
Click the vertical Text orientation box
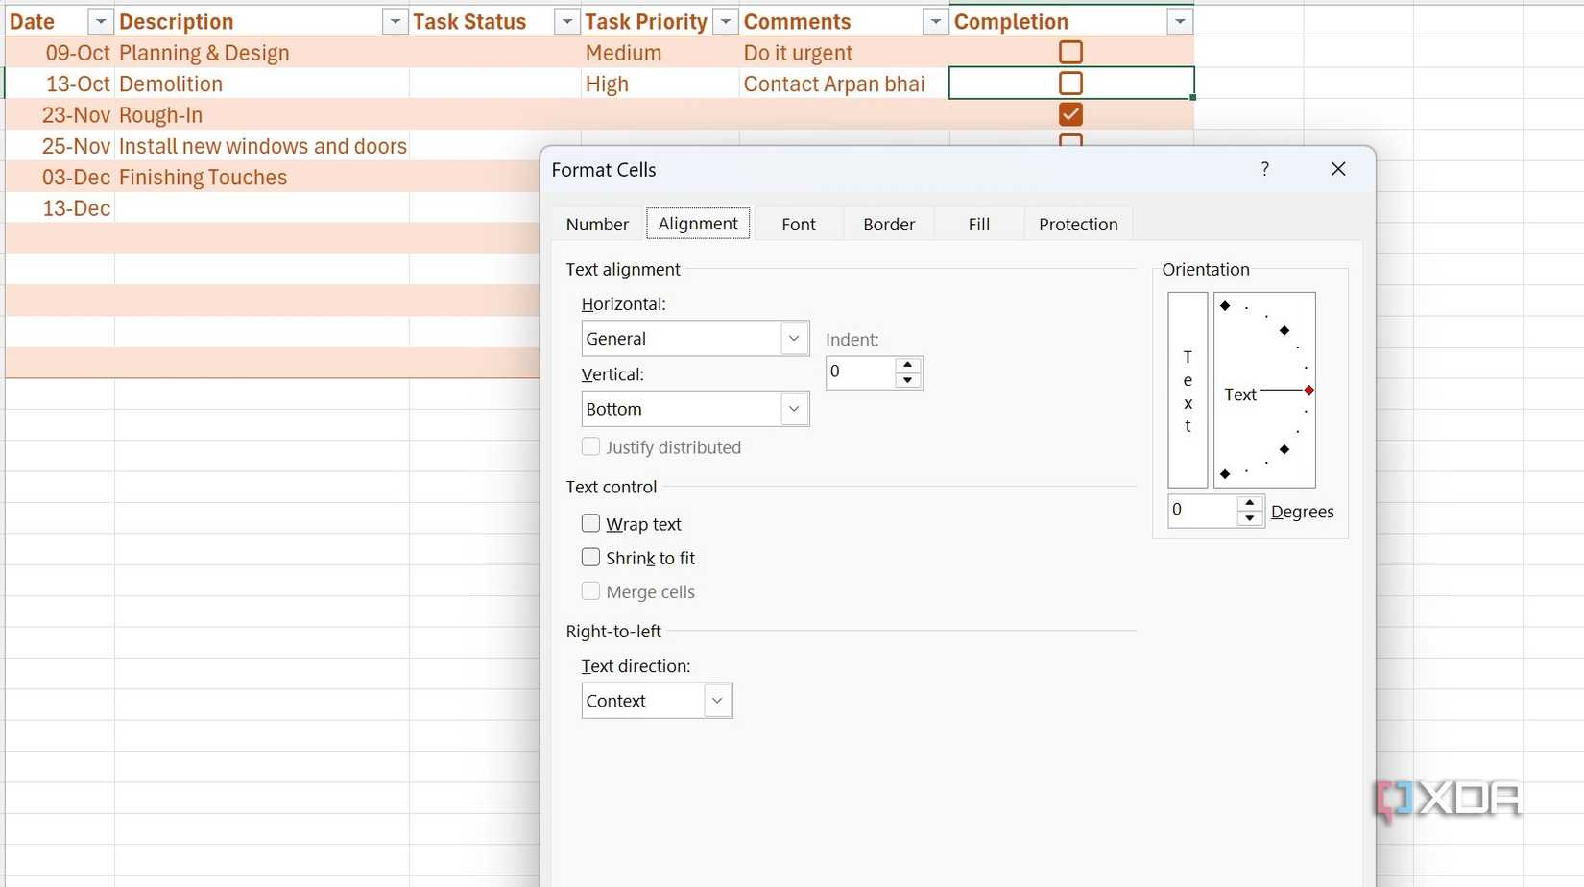[x=1187, y=389]
